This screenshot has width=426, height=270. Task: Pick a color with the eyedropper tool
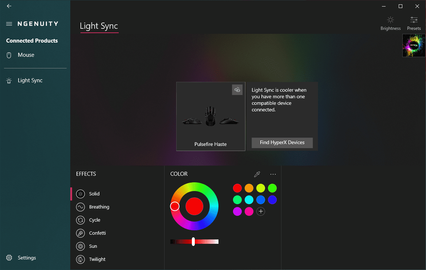(257, 174)
